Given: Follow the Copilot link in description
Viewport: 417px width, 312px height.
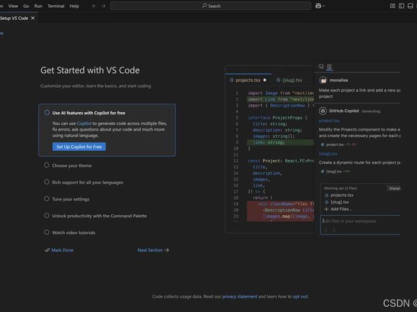Looking at the screenshot, I should pyautogui.click(x=84, y=123).
